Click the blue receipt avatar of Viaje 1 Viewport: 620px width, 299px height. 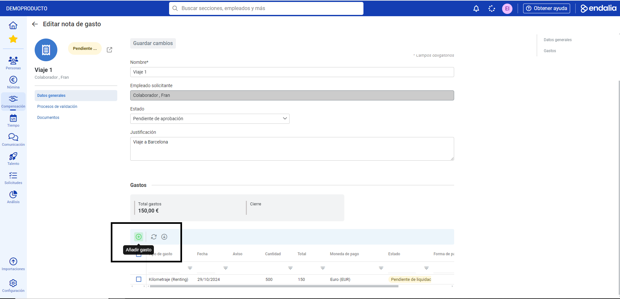tap(46, 50)
